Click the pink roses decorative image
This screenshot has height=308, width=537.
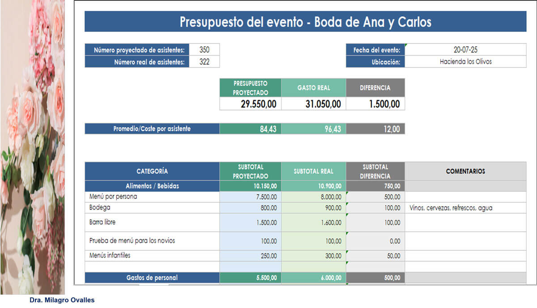[x=32, y=148]
